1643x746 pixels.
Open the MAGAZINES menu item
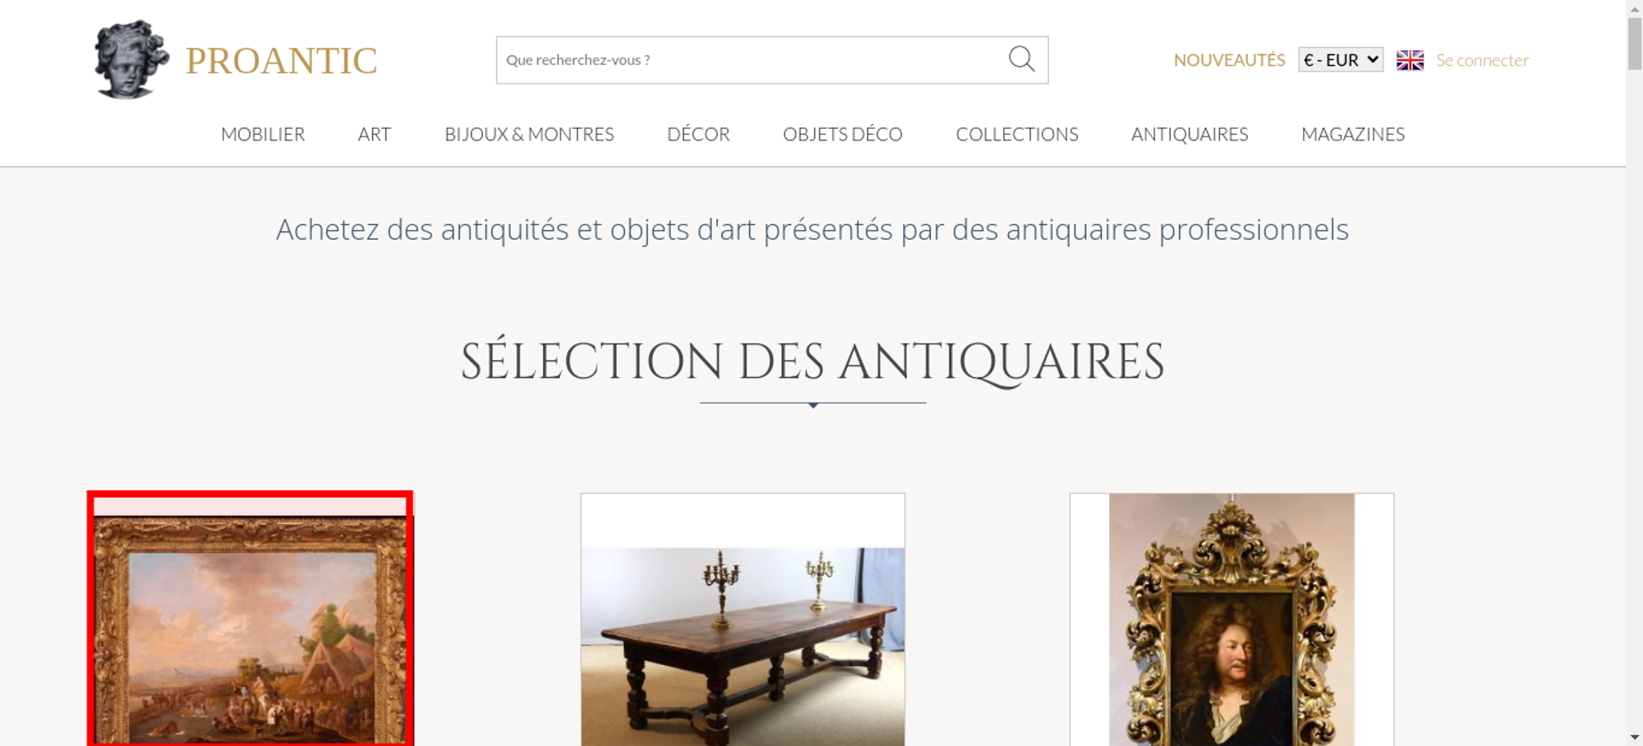[1353, 134]
